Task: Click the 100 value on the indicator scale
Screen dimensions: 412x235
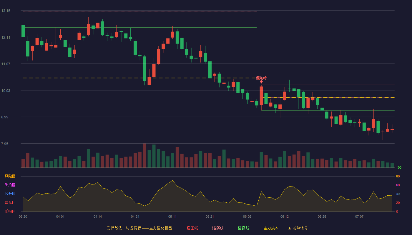Action: point(399,168)
